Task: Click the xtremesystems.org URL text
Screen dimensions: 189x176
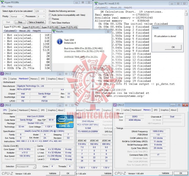Action: point(119,96)
